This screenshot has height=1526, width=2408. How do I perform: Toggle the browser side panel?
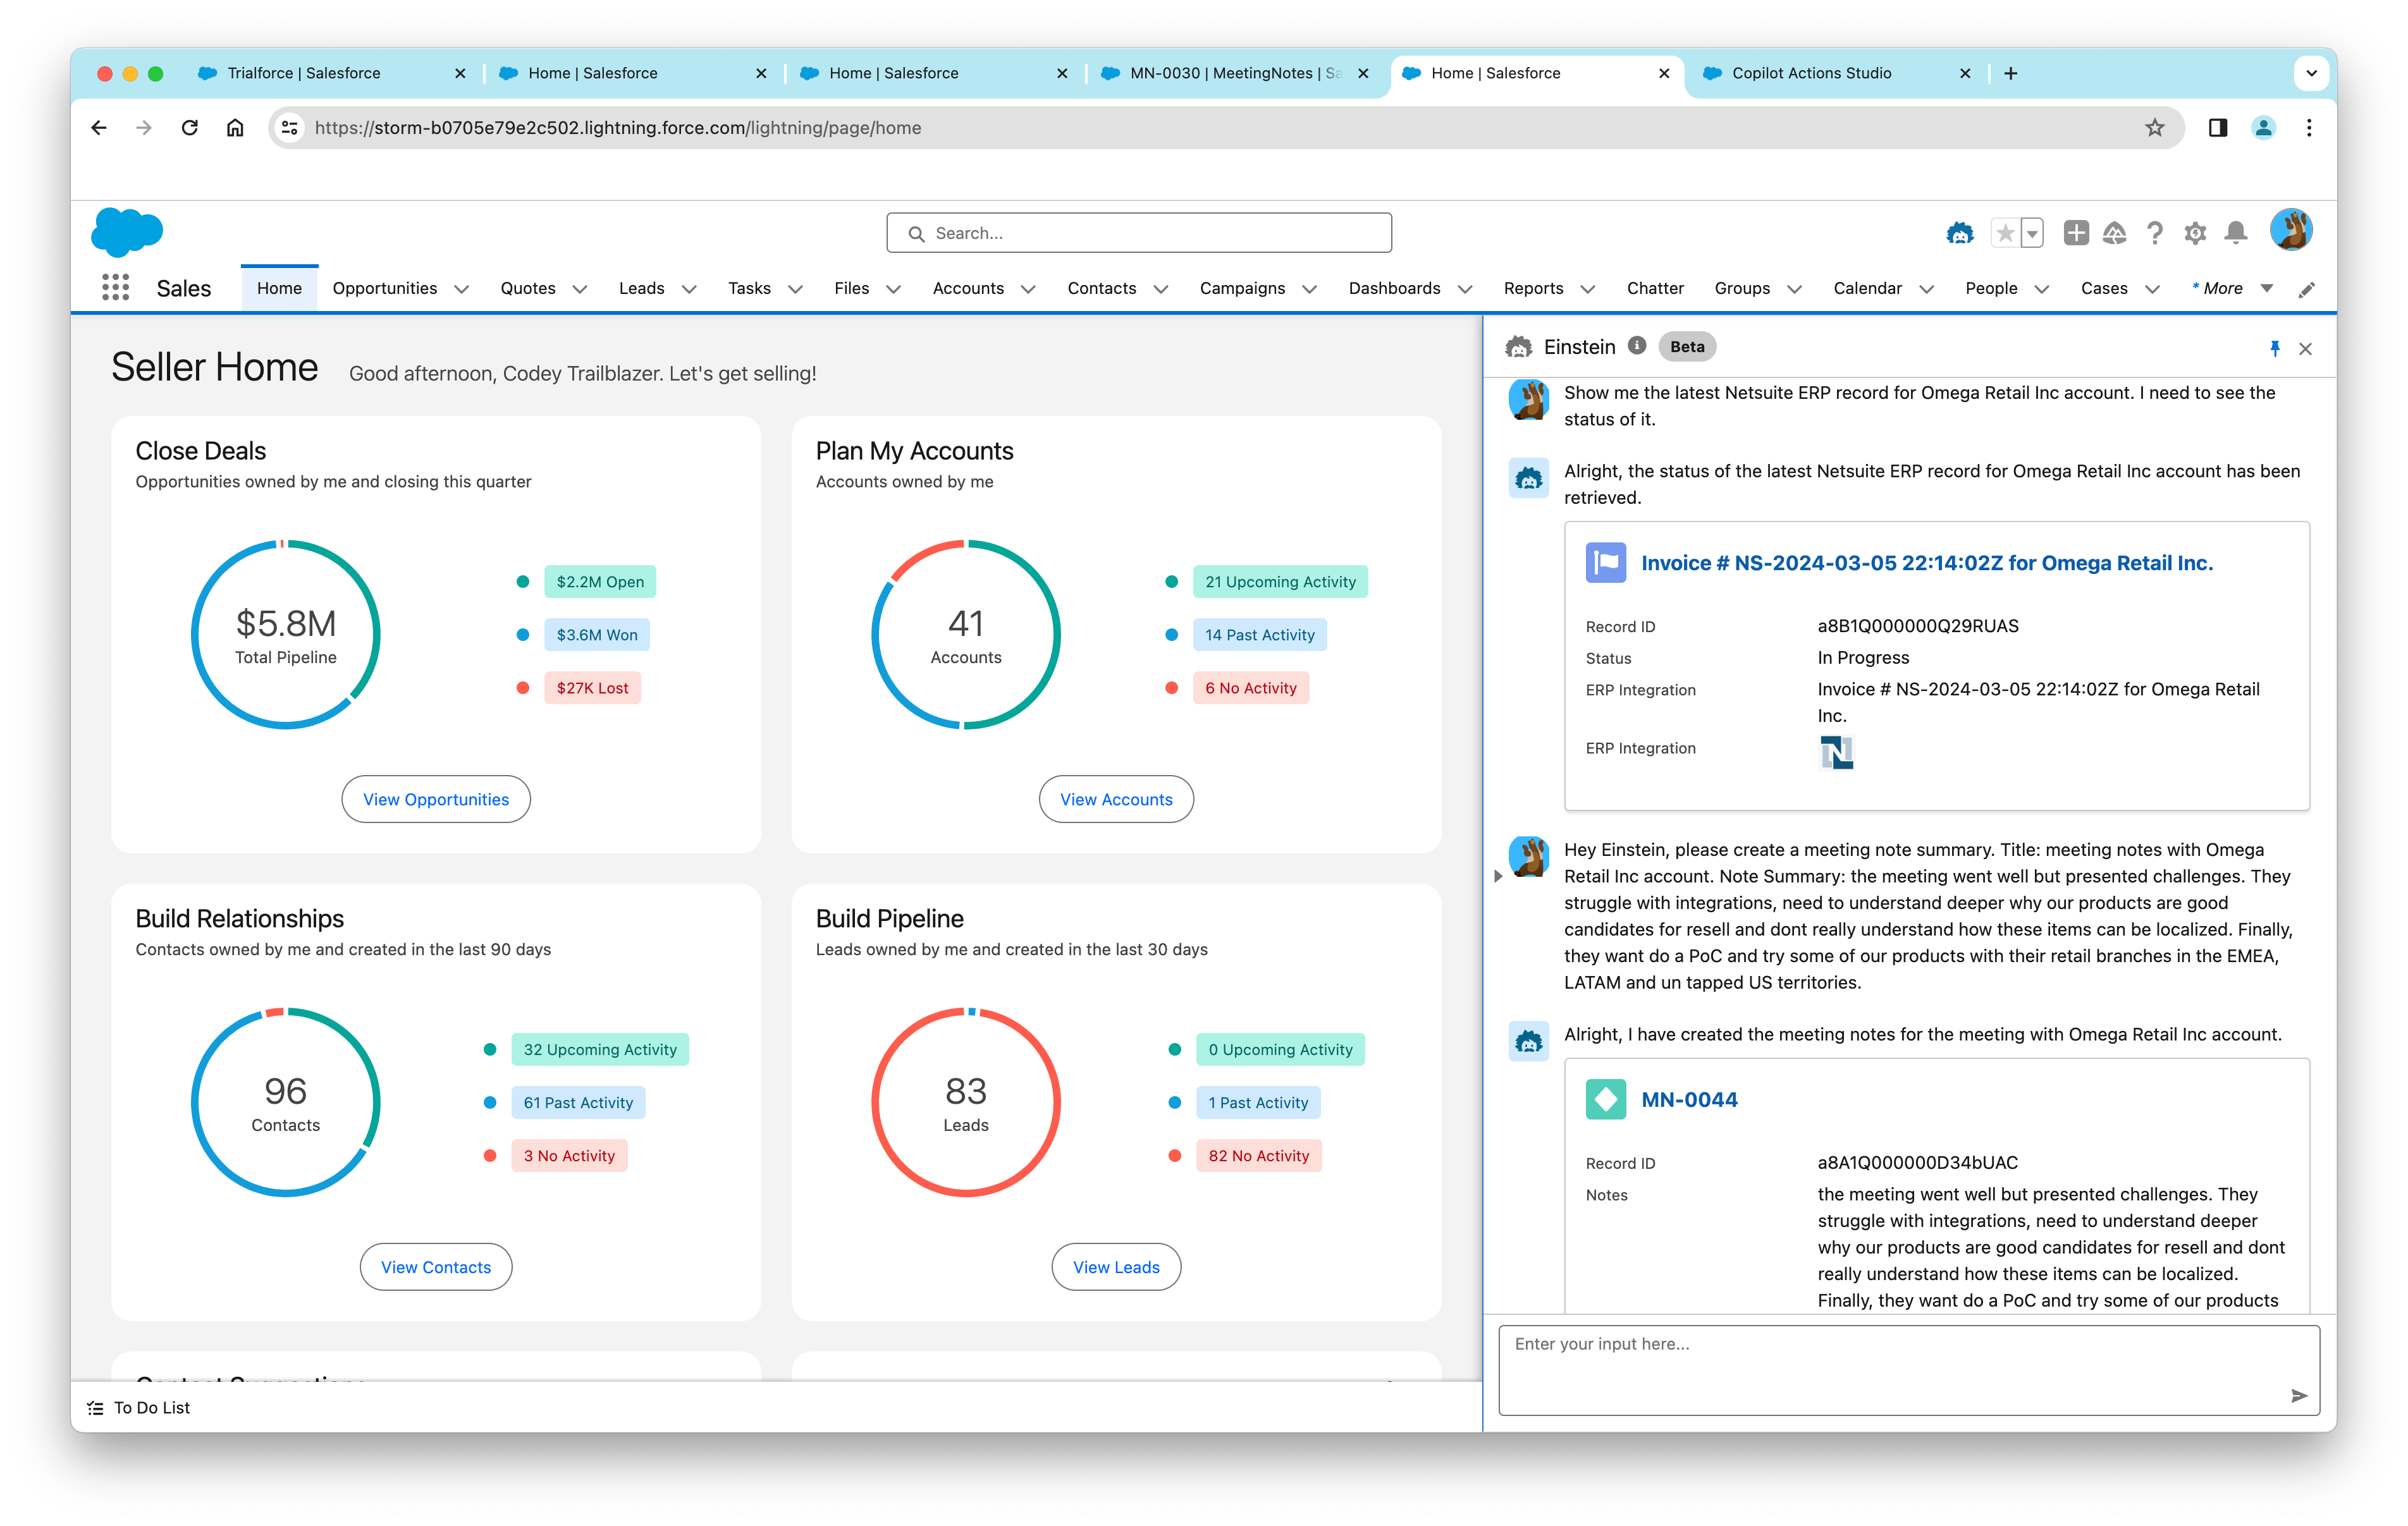point(2218,128)
